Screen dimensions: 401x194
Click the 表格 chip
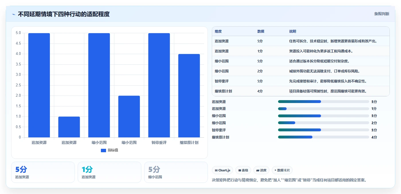(x=243, y=170)
